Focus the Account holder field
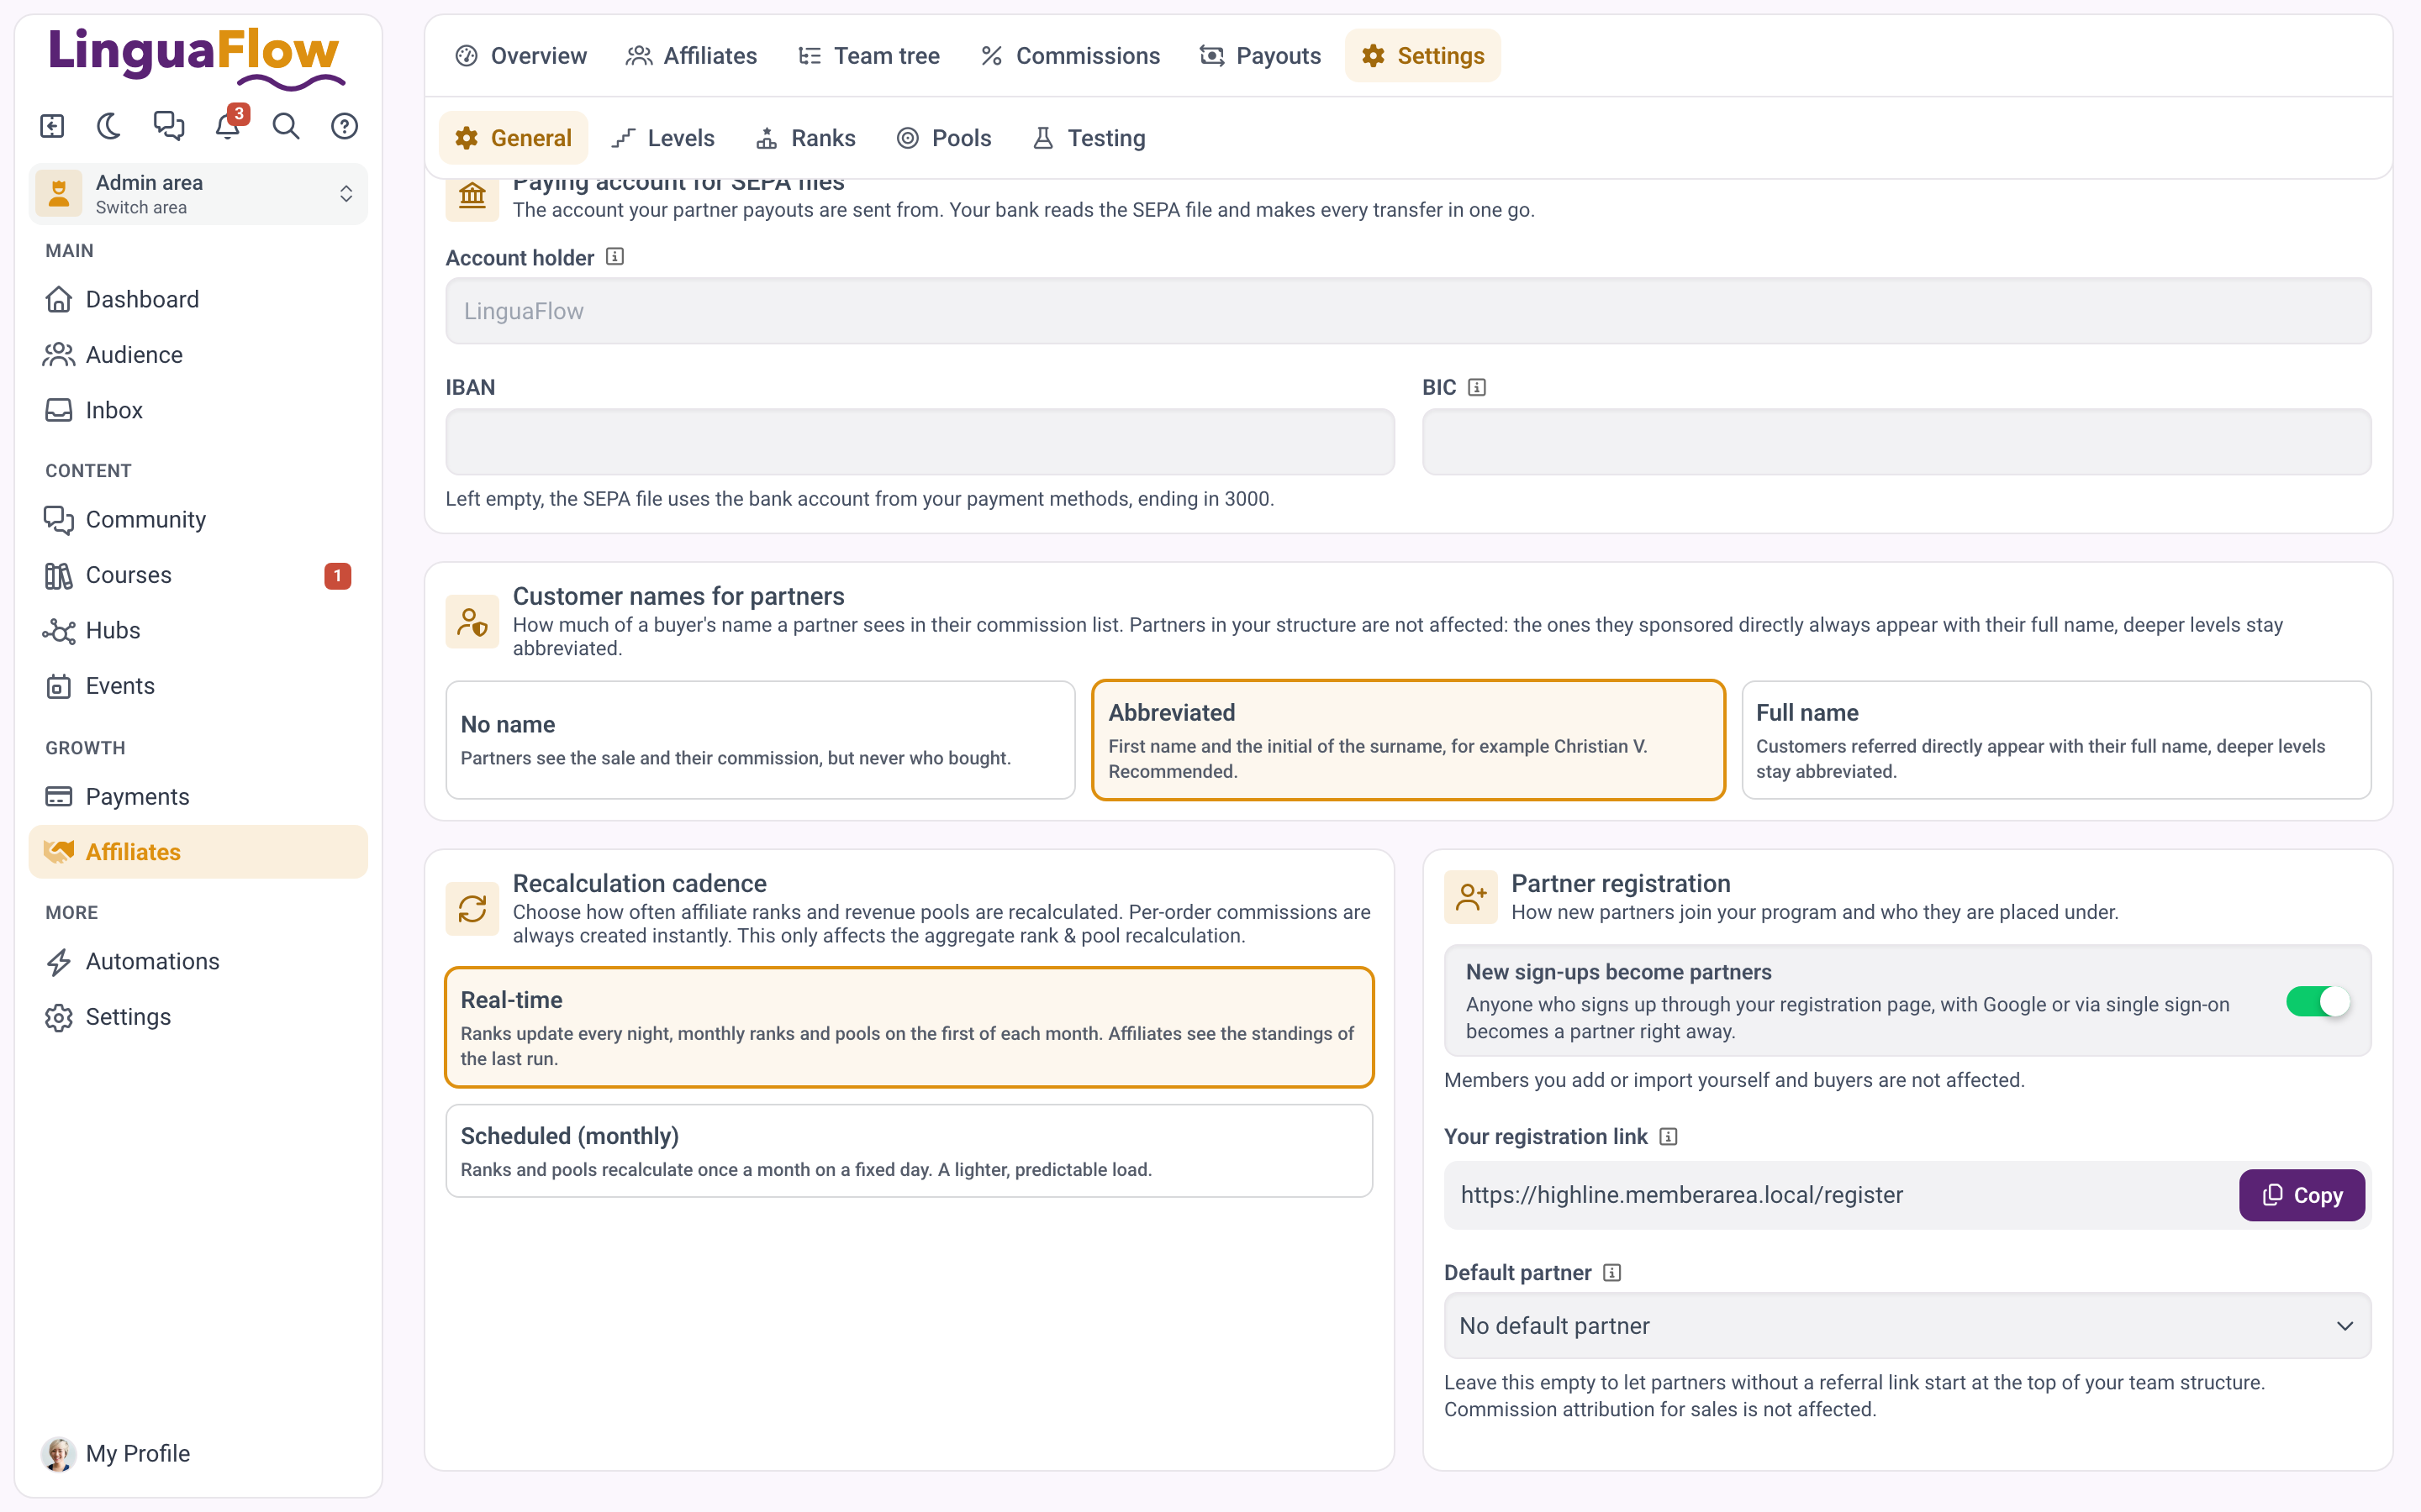 [1407, 311]
